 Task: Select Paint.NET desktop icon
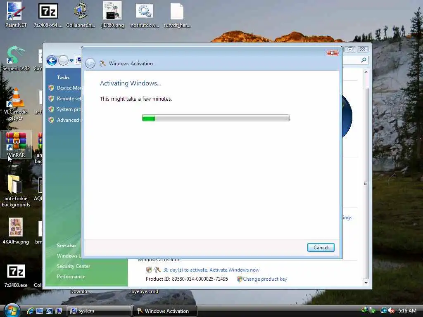tap(16, 15)
